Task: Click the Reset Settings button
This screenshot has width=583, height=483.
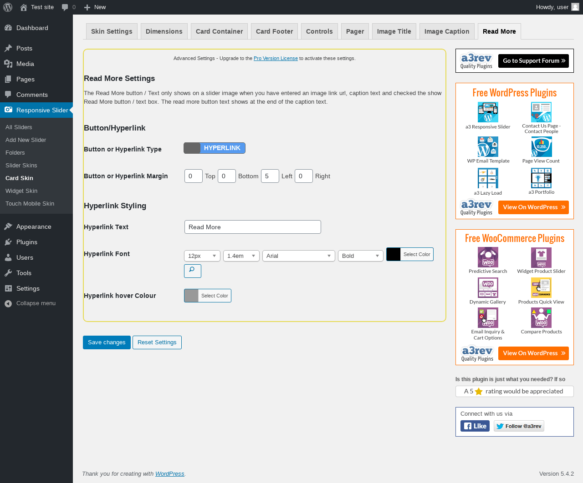Action: point(157,342)
